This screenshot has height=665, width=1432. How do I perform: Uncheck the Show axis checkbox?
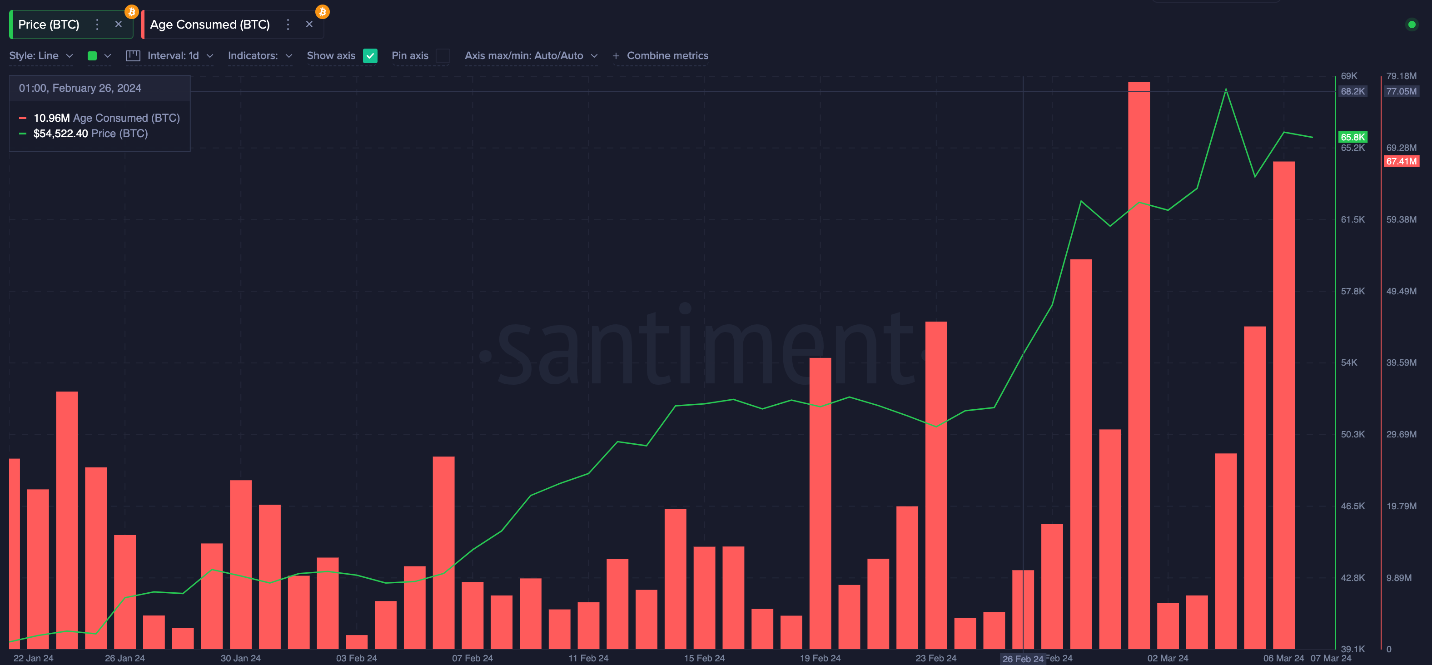[x=370, y=55]
